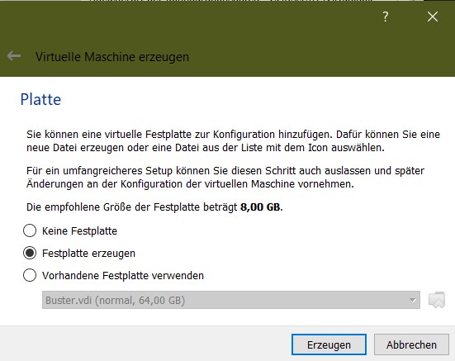Image resolution: width=455 pixels, height=361 pixels.
Task: Cancel with the Abbrechen button
Action: point(411,344)
